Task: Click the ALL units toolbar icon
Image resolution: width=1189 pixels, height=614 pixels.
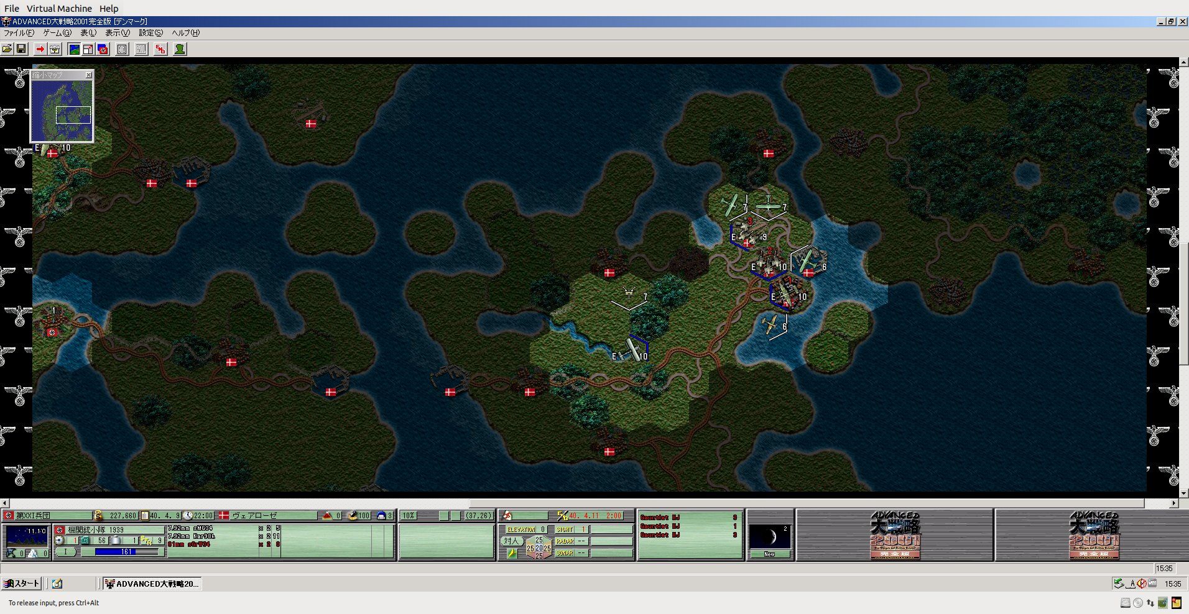Action: pos(142,49)
